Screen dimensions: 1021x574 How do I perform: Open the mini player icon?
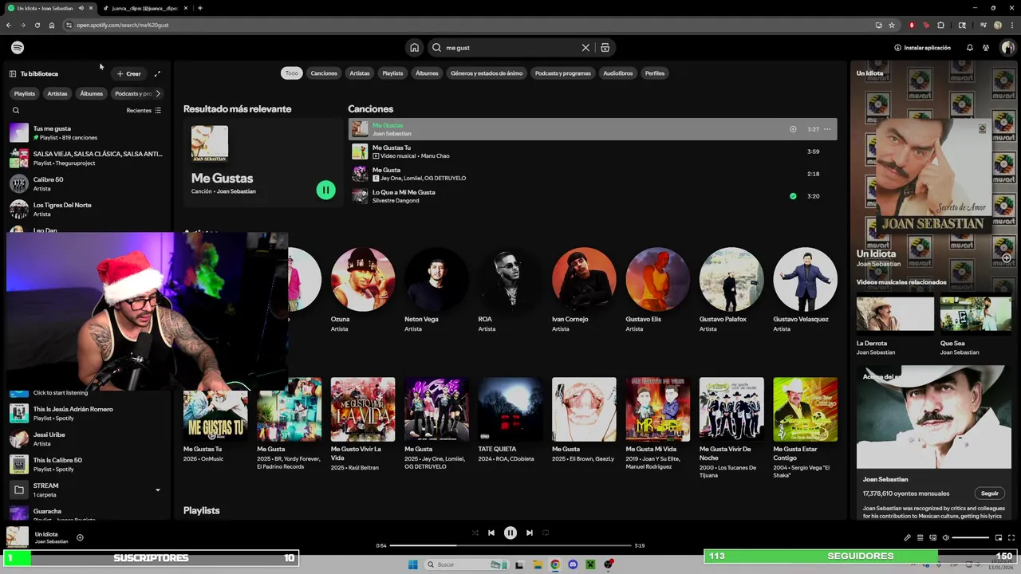click(998, 537)
